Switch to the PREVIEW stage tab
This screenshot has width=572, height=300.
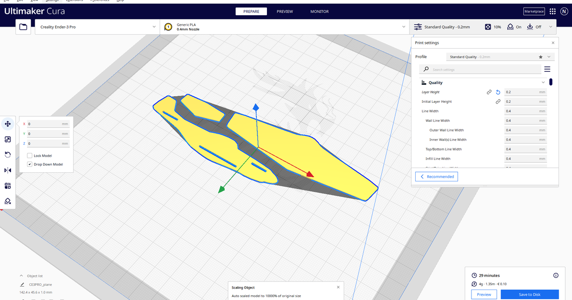285,11
